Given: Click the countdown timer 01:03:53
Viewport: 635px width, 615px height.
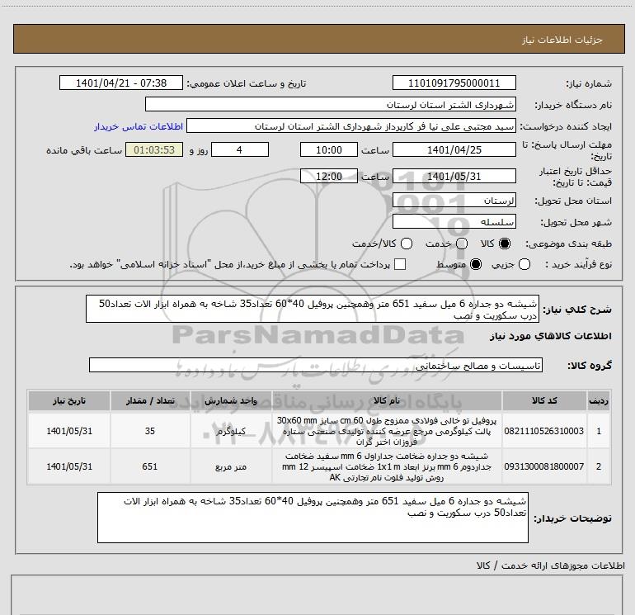Looking at the screenshot, I should pos(154,149).
